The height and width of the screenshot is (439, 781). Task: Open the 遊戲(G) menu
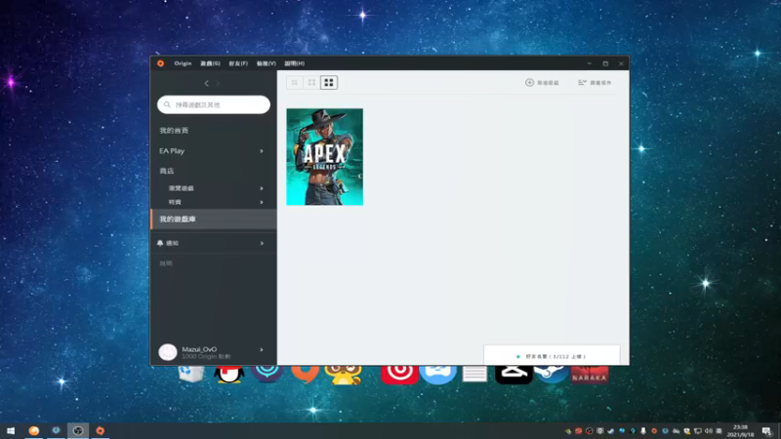point(210,63)
